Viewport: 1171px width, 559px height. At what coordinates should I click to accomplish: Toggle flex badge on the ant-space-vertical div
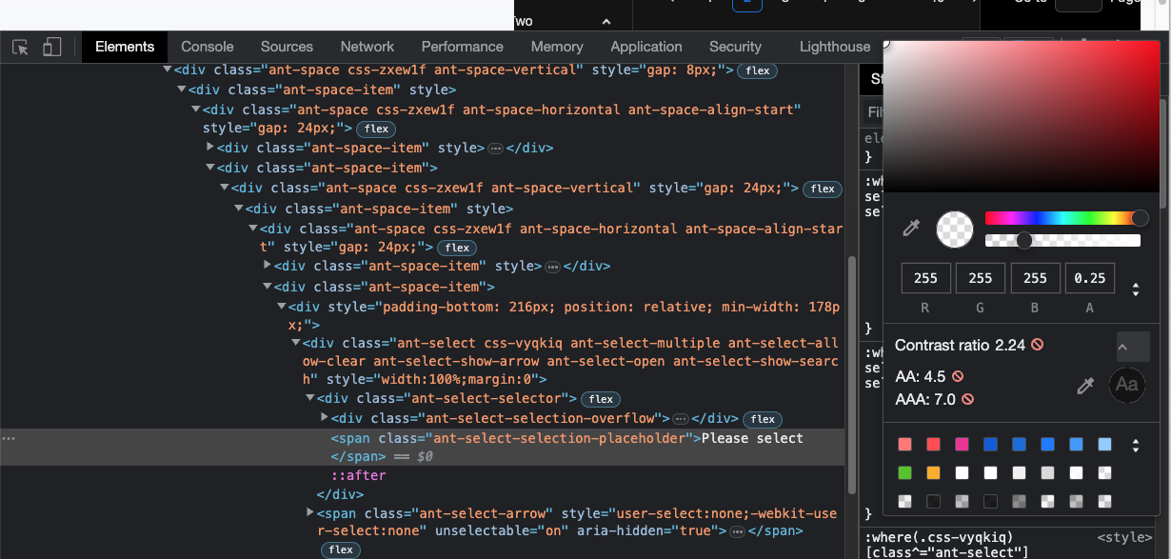(757, 70)
